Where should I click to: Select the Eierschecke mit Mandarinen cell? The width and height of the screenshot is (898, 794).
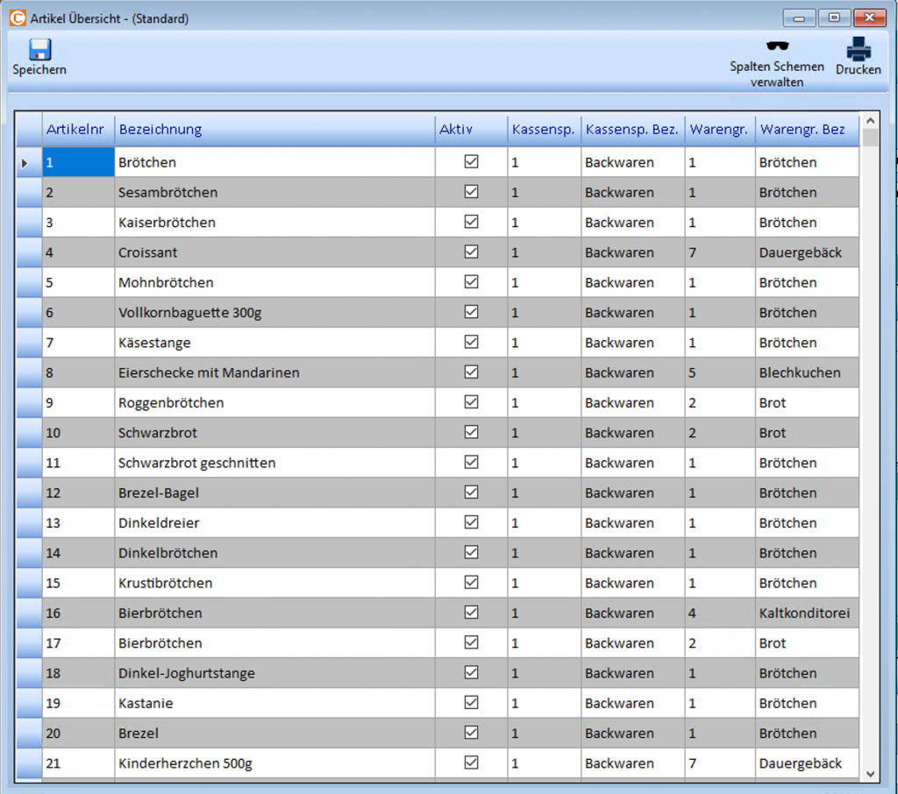coord(209,372)
